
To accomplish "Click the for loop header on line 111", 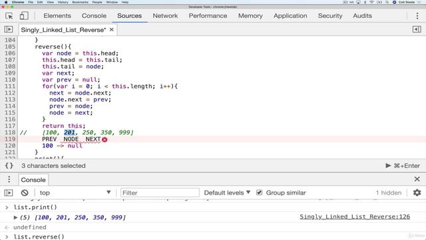I will point(110,86).
